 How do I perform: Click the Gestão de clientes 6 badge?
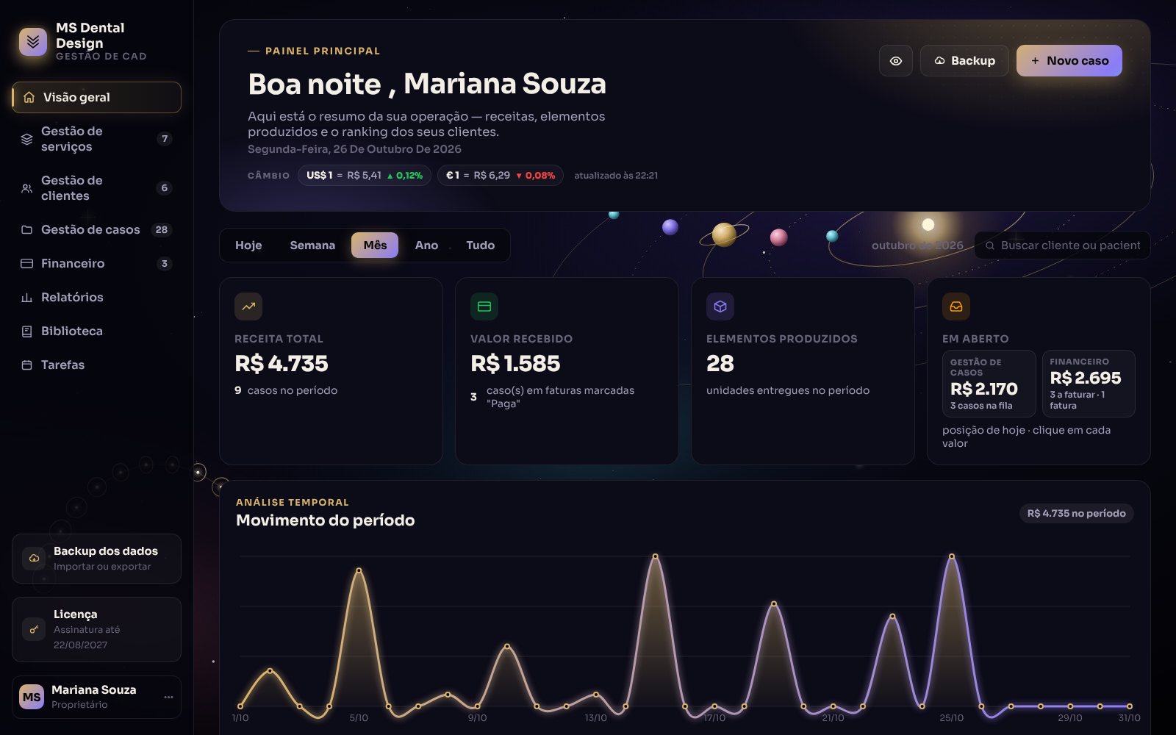(165, 188)
